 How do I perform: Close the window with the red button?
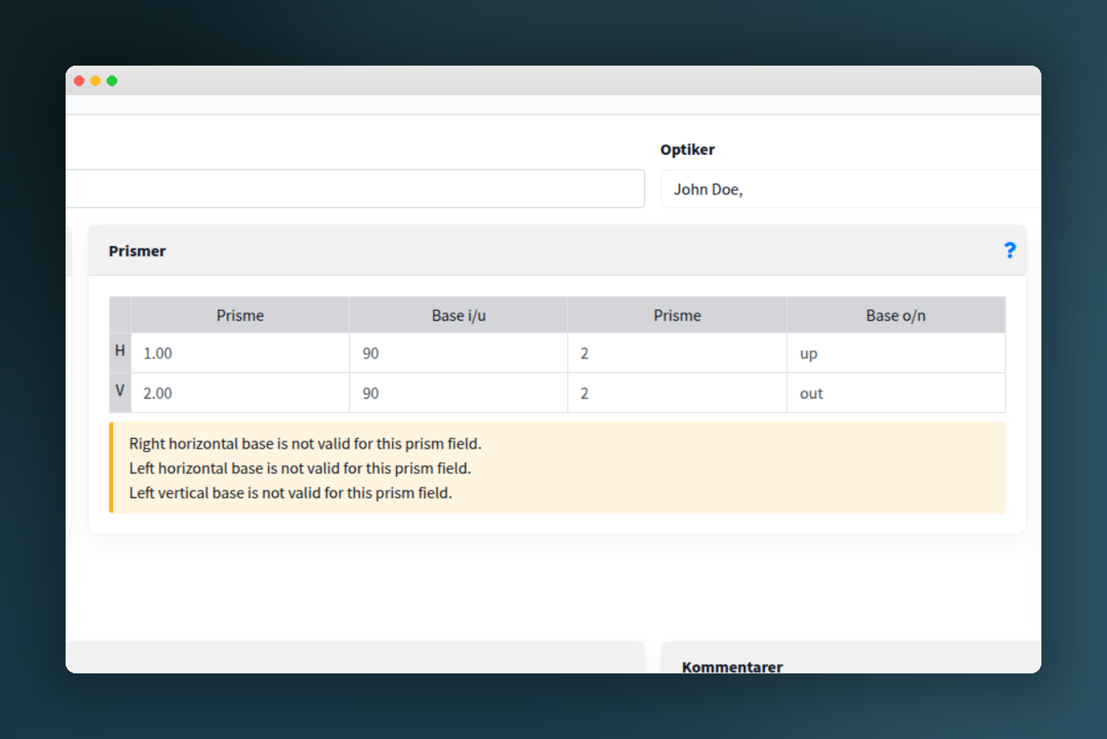pos(80,80)
